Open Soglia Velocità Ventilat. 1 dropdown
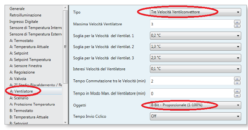This screenshot has height=130, width=248. click(195, 36)
